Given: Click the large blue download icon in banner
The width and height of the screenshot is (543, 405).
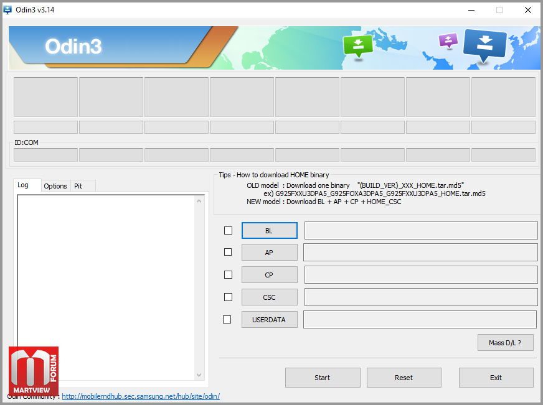Looking at the screenshot, I should 485,45.
